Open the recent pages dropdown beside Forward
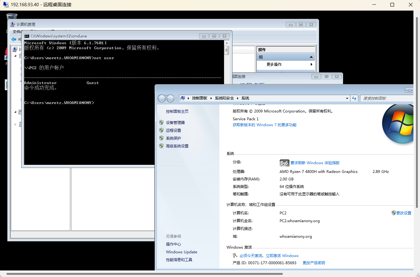This screenshot has height=277, width=420. coord(177,98)
